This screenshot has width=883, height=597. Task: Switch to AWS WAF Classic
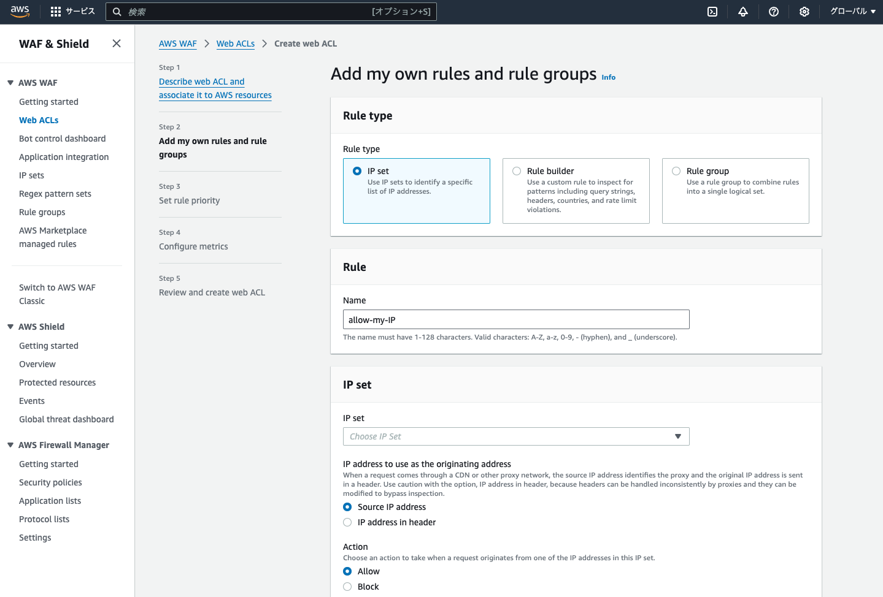(x=57, y=294)
